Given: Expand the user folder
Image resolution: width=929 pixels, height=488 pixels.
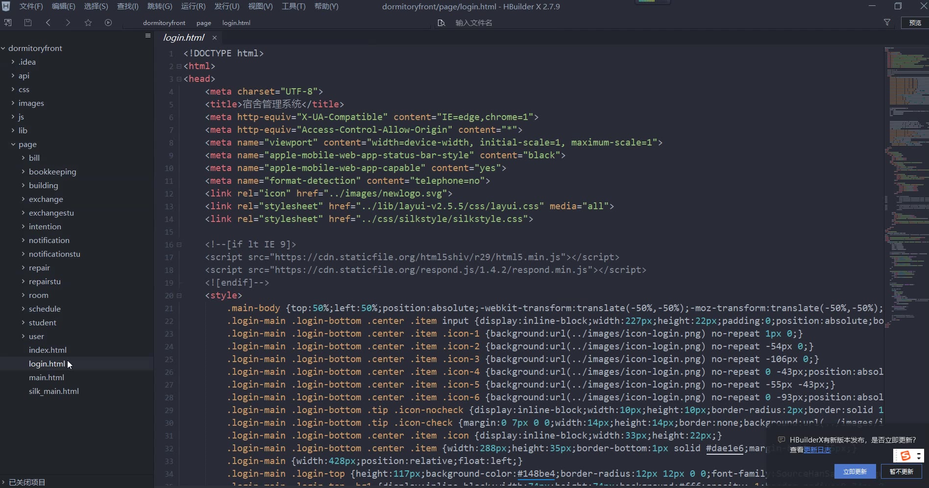Looking at the screenshot, I should (x=24, y=336).
